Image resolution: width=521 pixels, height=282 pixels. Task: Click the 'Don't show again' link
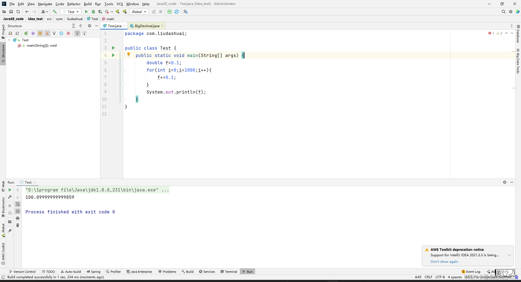pos(444,261)
